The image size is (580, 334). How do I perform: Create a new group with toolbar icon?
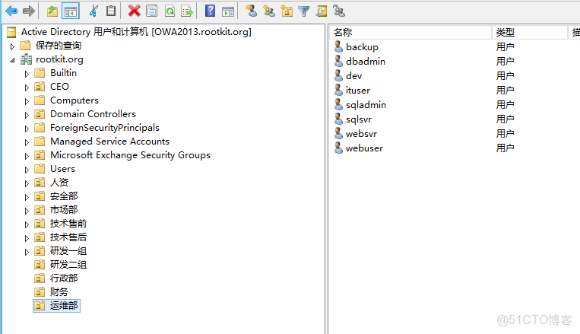coord(269,11)
